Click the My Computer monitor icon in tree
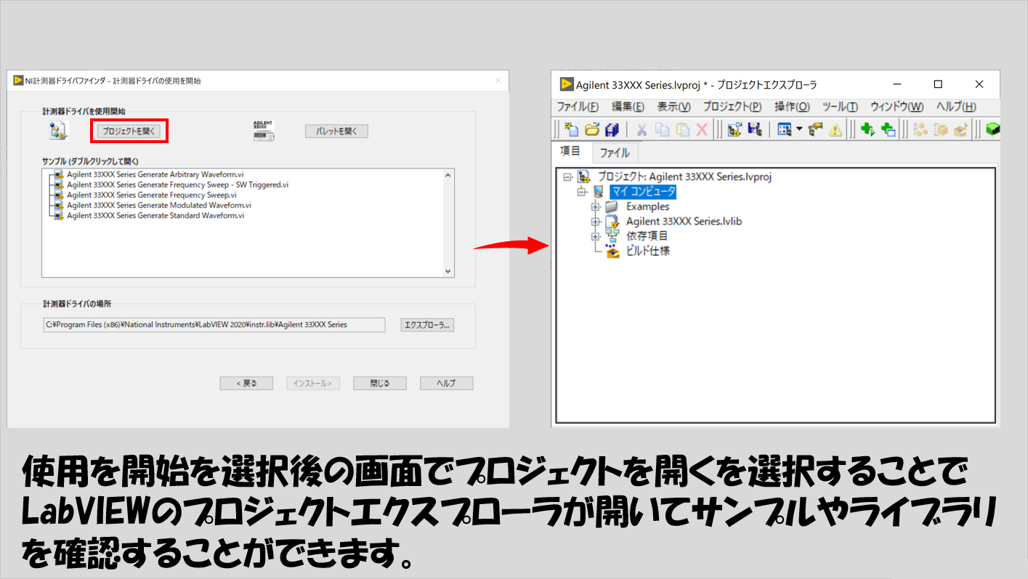Image resolution: width=1028 pixels, height=579 pixels. (598, 192)
